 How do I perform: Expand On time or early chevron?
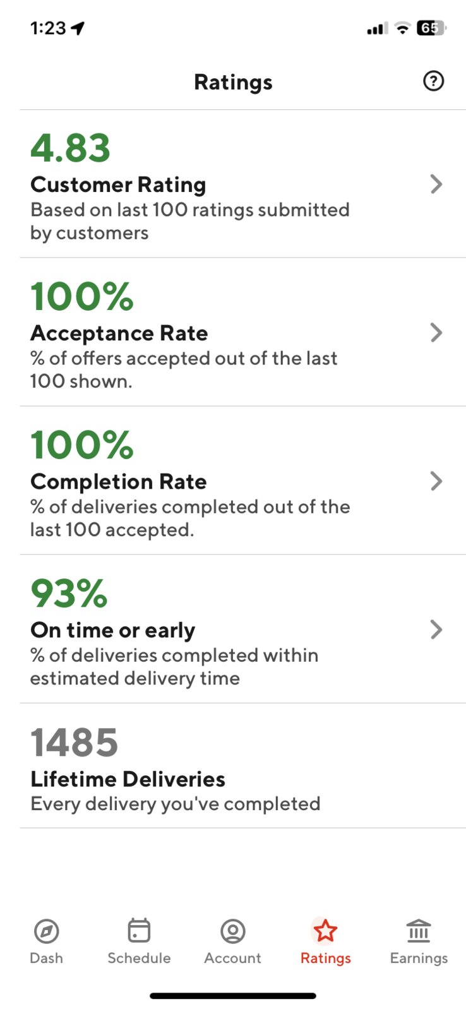tap(436, 629)
